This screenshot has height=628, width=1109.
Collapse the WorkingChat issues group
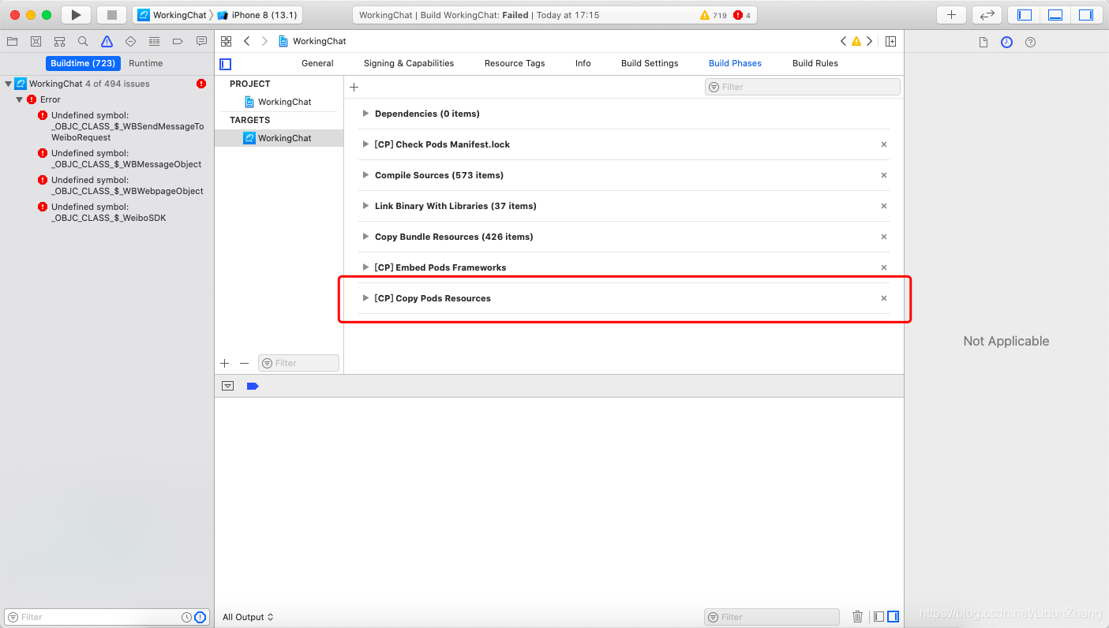8,84
